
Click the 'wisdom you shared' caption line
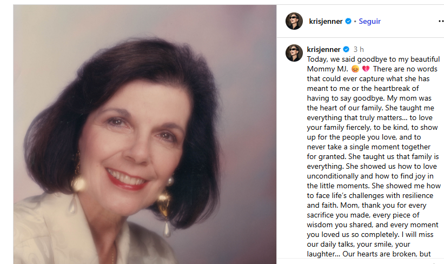[373, 225]
